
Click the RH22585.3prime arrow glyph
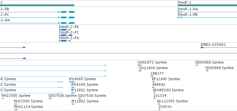pyautogui.click(x=3, y=99)
